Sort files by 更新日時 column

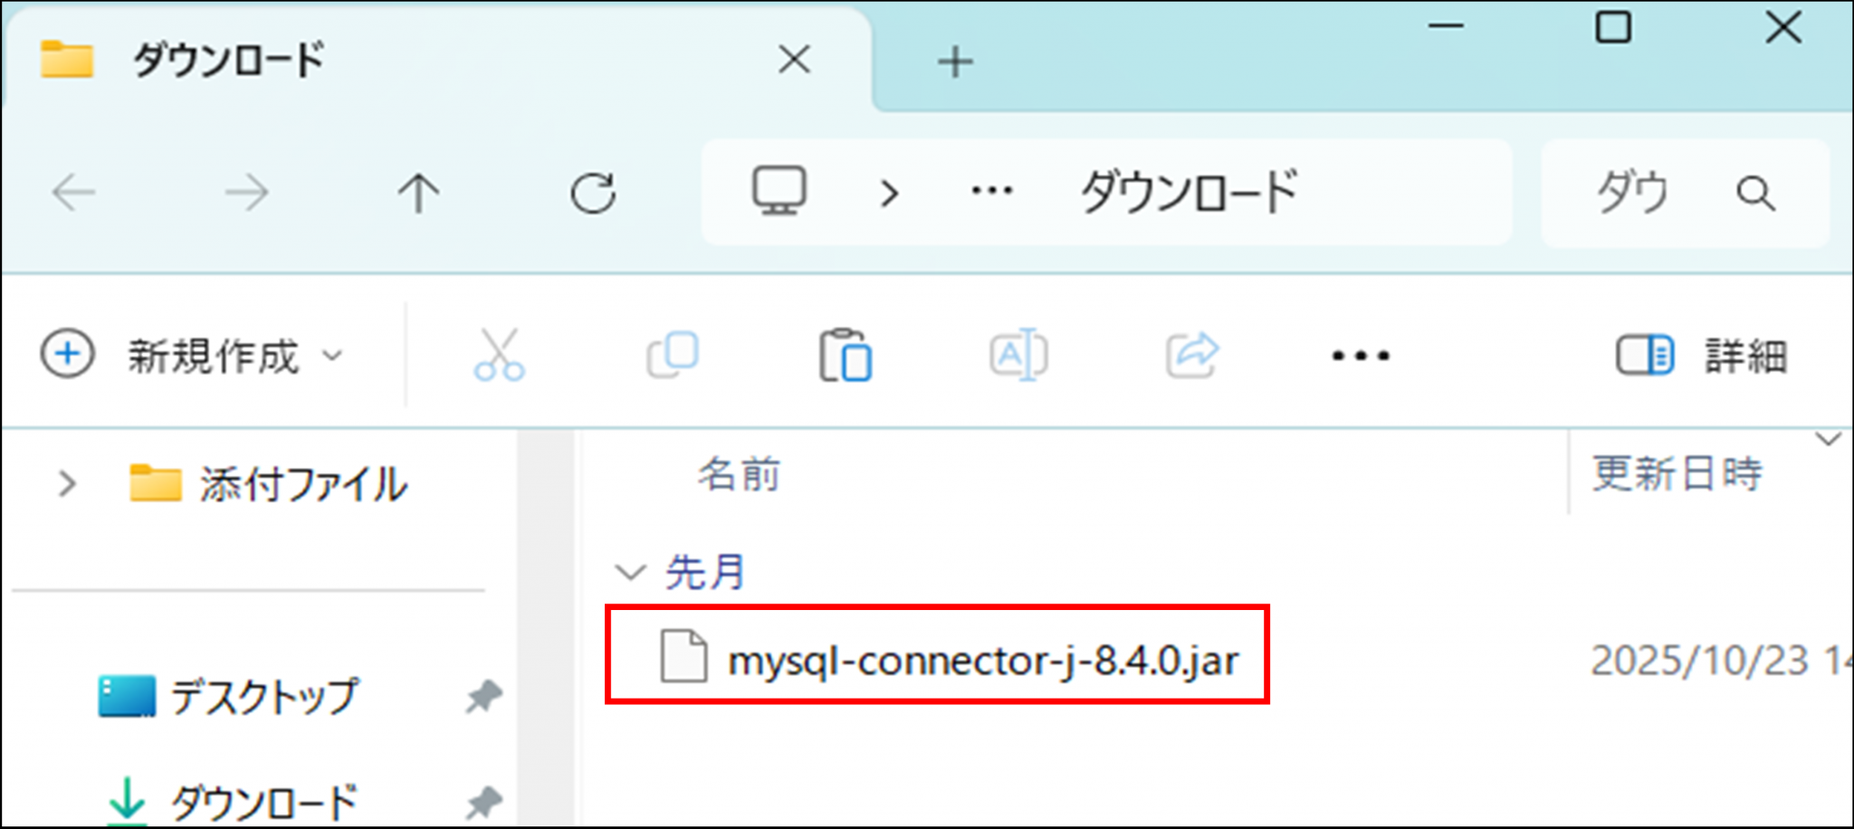click(1677, 474)
